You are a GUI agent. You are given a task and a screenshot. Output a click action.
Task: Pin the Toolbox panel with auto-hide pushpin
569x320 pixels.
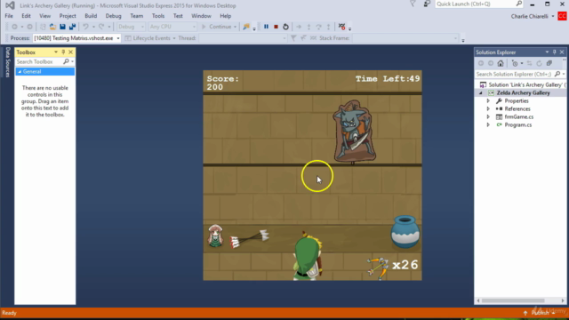[63, 52]
